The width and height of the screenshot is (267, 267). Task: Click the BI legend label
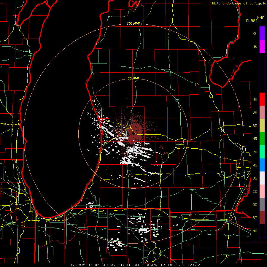(x=255, y=218)
